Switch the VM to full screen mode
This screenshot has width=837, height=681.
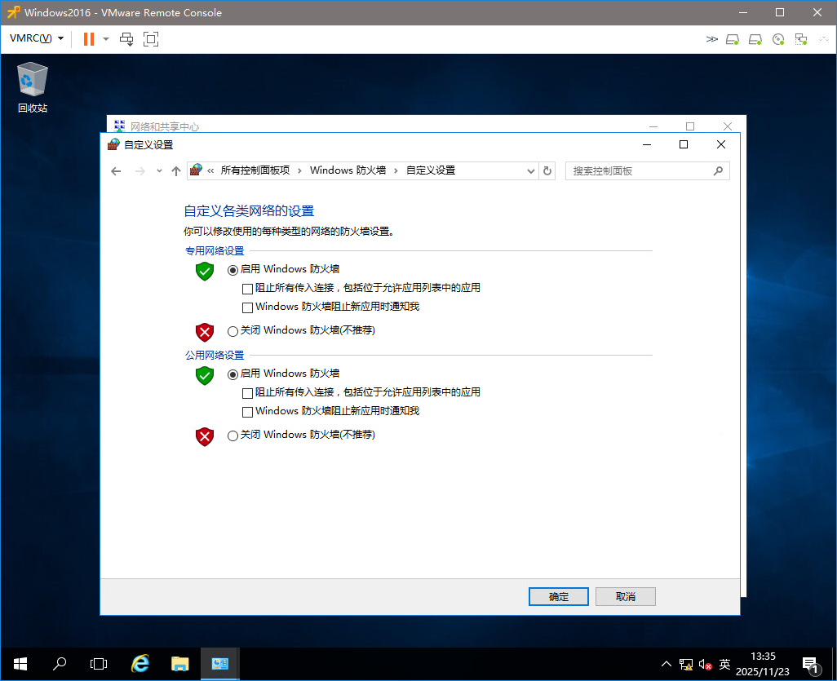tap(151, 39)
